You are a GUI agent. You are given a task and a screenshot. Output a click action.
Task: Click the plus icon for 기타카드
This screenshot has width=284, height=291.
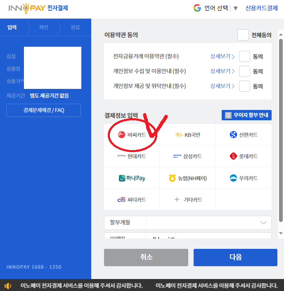[177, 200]
